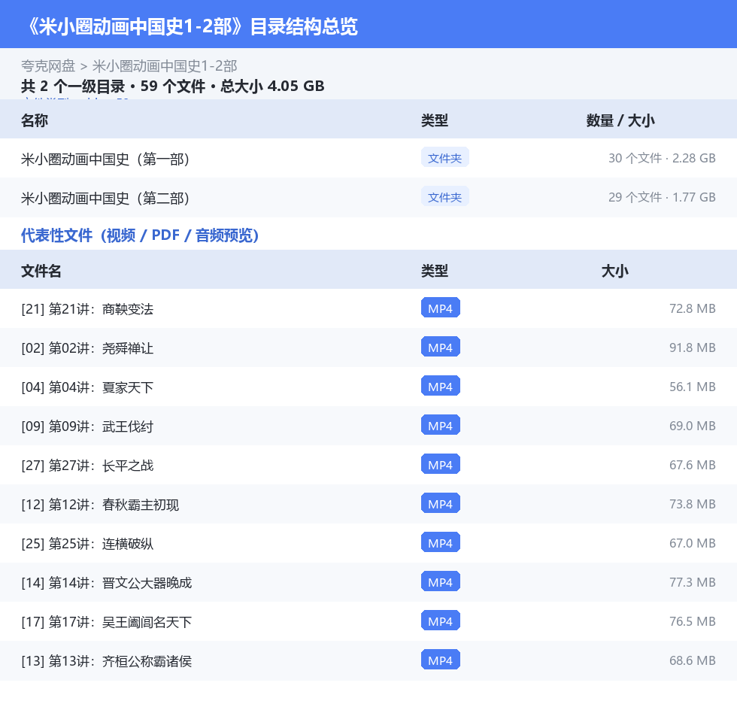Click MP4 badge for 武王伐纣
The height and width of the screenshot is (704, 737).
pos(441,425)
